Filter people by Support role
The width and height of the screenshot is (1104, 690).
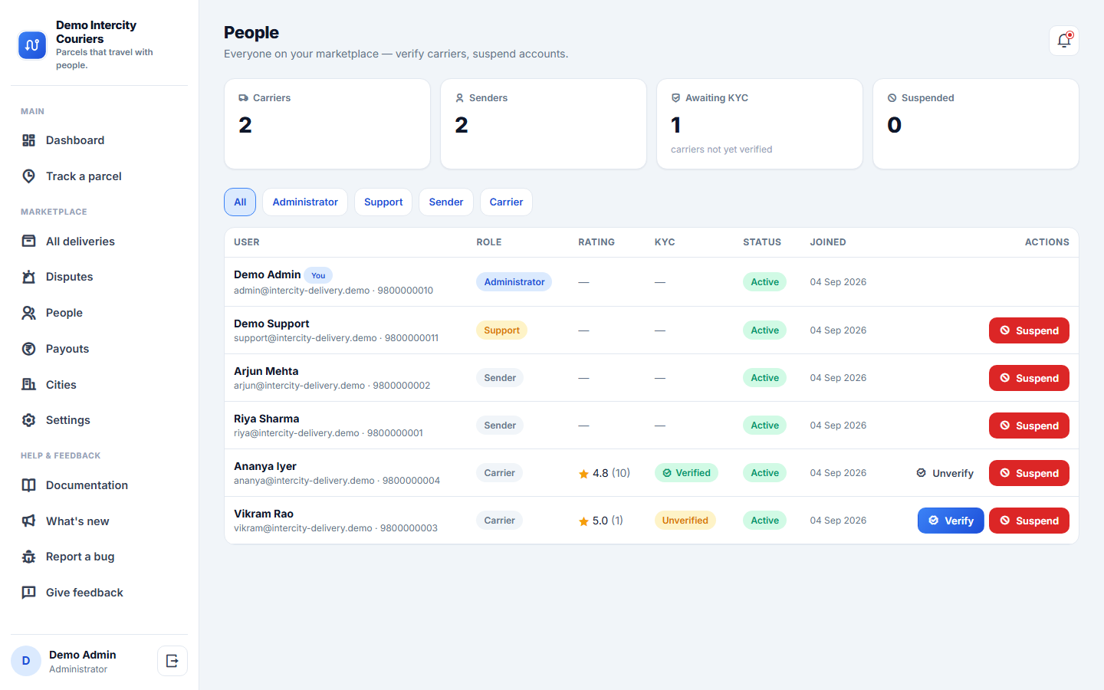[x=383, y=202]
